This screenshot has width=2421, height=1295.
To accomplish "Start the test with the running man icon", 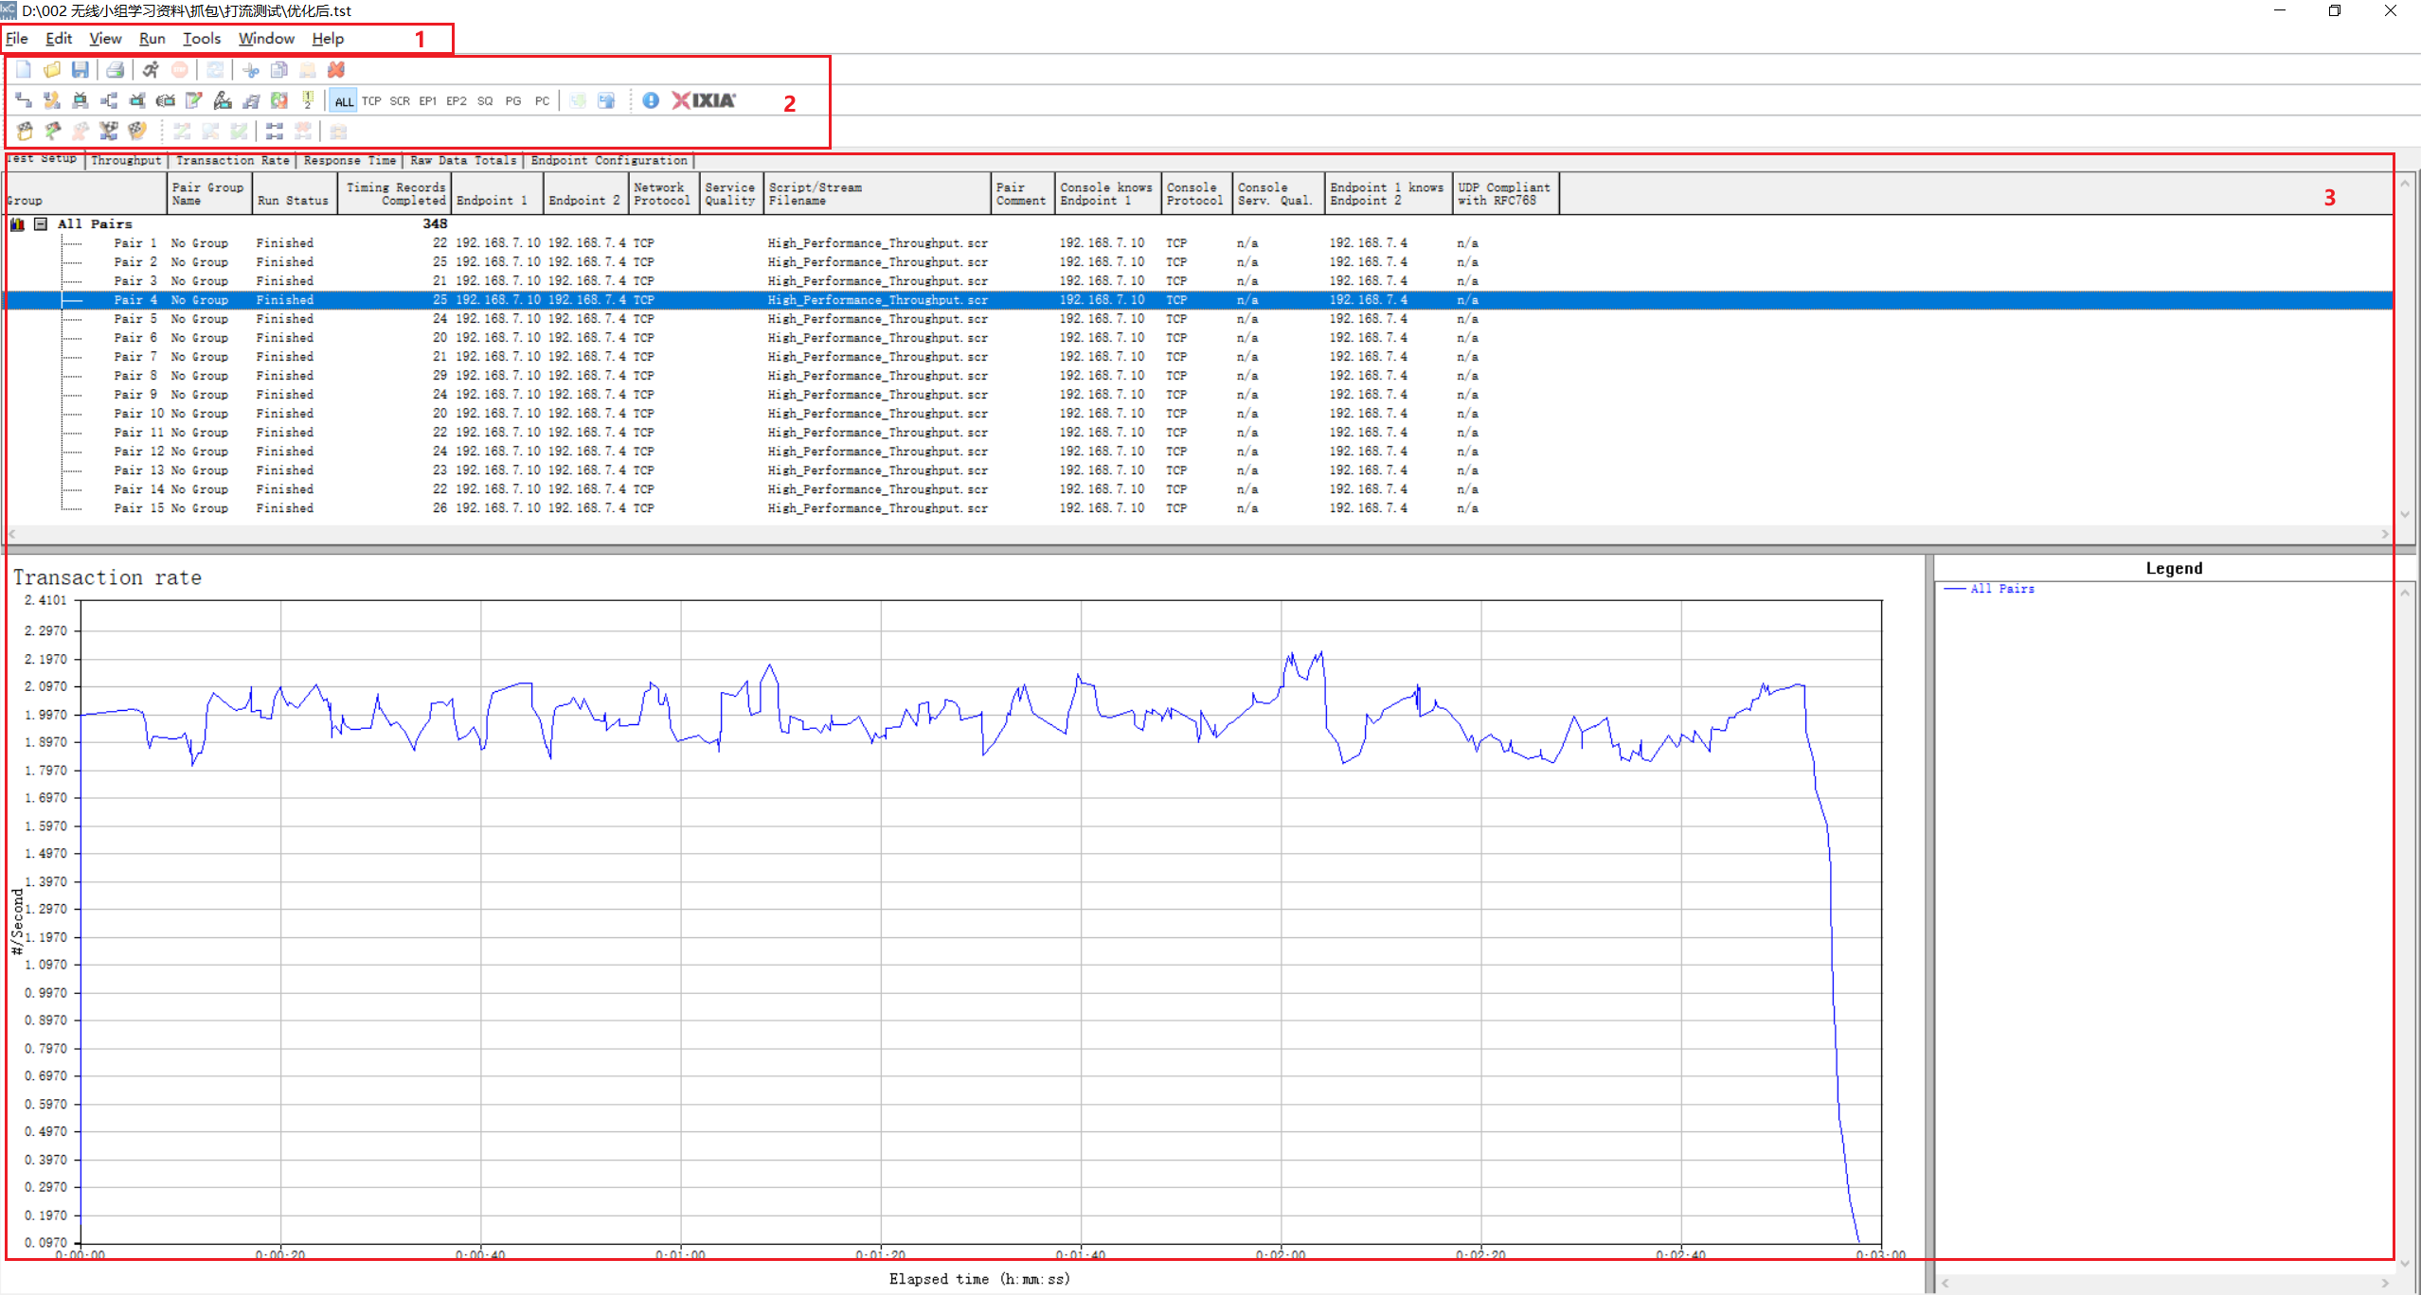I will point(151,70).
